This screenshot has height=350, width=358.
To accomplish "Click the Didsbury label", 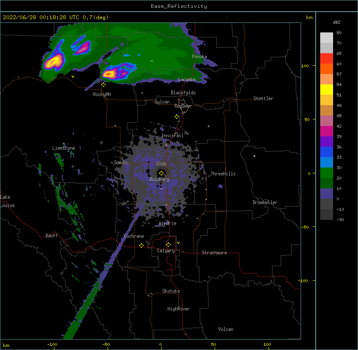I will click(x=159, y=179).
